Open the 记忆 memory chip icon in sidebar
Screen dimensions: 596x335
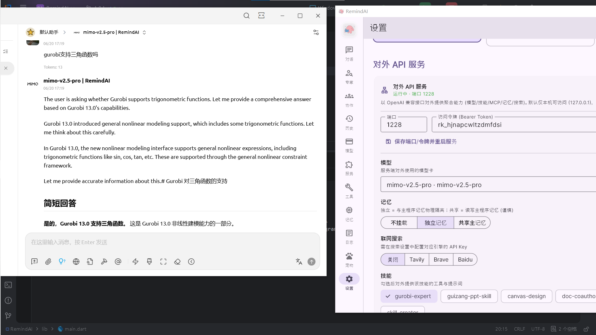349,214
